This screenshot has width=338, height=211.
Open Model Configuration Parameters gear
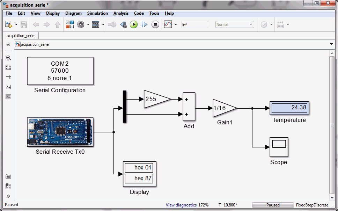tap(81, 24)
